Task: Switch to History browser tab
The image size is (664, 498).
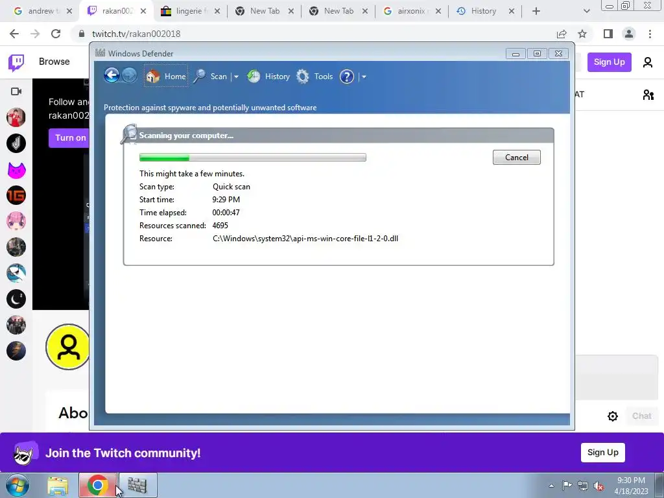Action: point(483,11)
